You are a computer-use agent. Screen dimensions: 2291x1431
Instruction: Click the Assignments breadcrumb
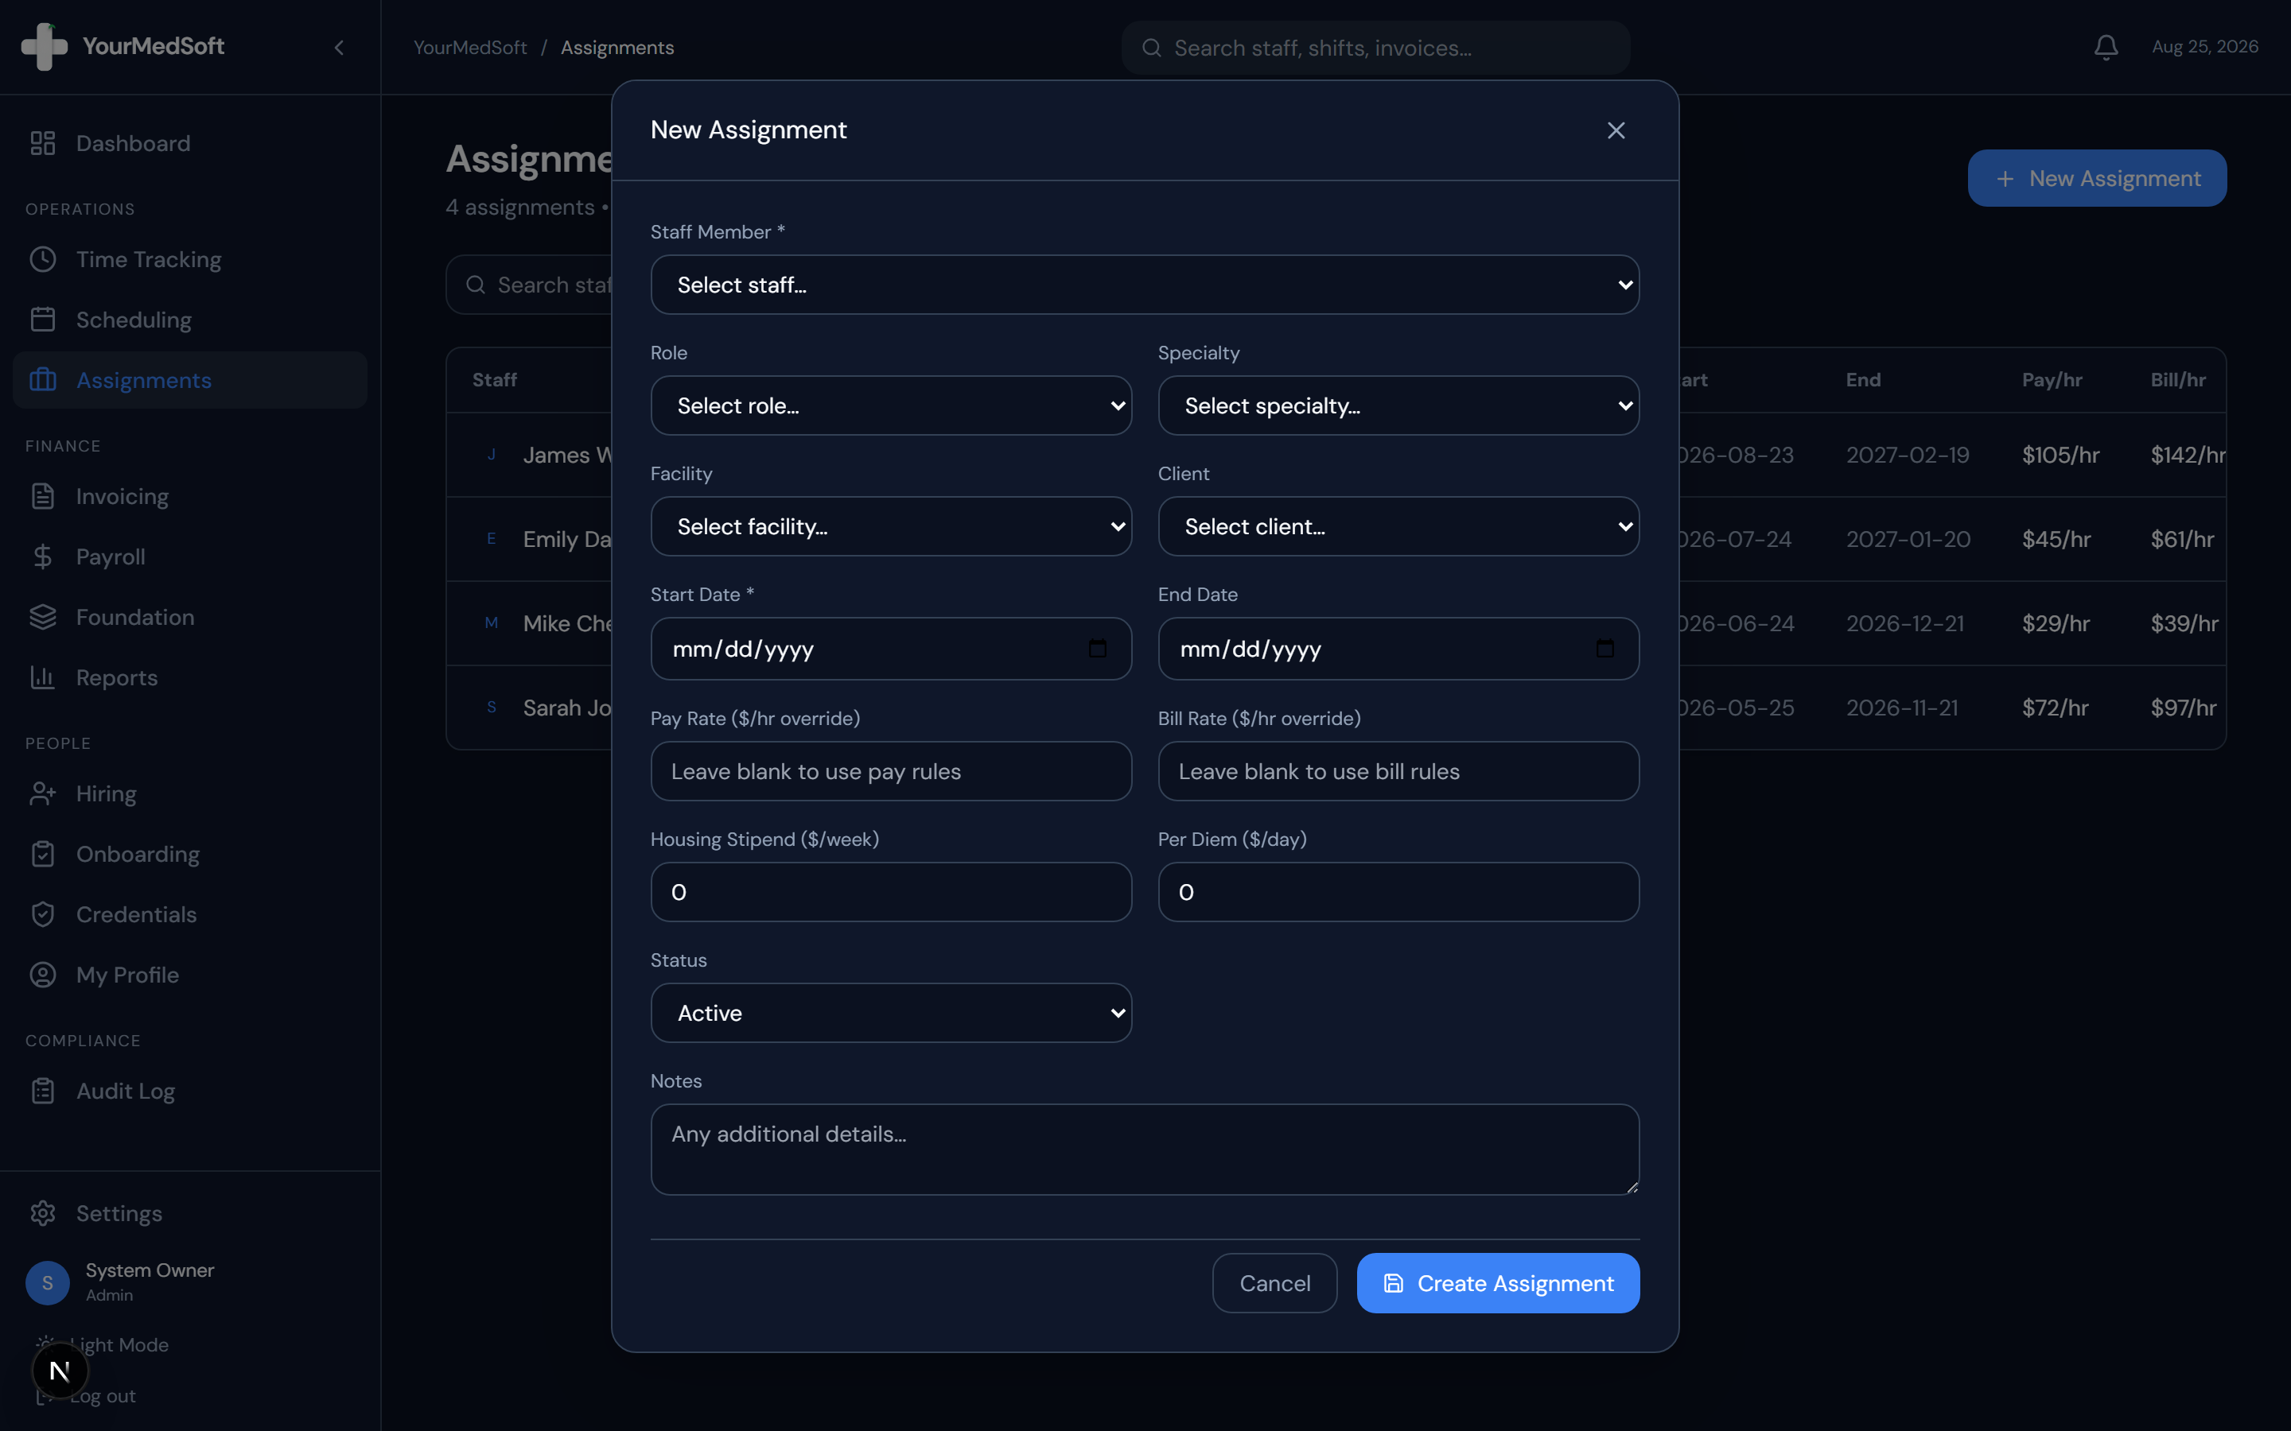pyautogui.click(x=617, y=48)
